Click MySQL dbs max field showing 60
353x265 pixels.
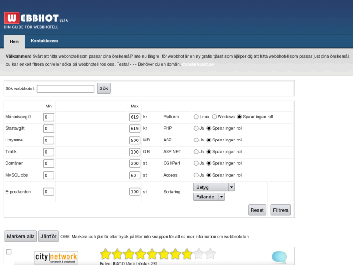click(x=134, y=175)
